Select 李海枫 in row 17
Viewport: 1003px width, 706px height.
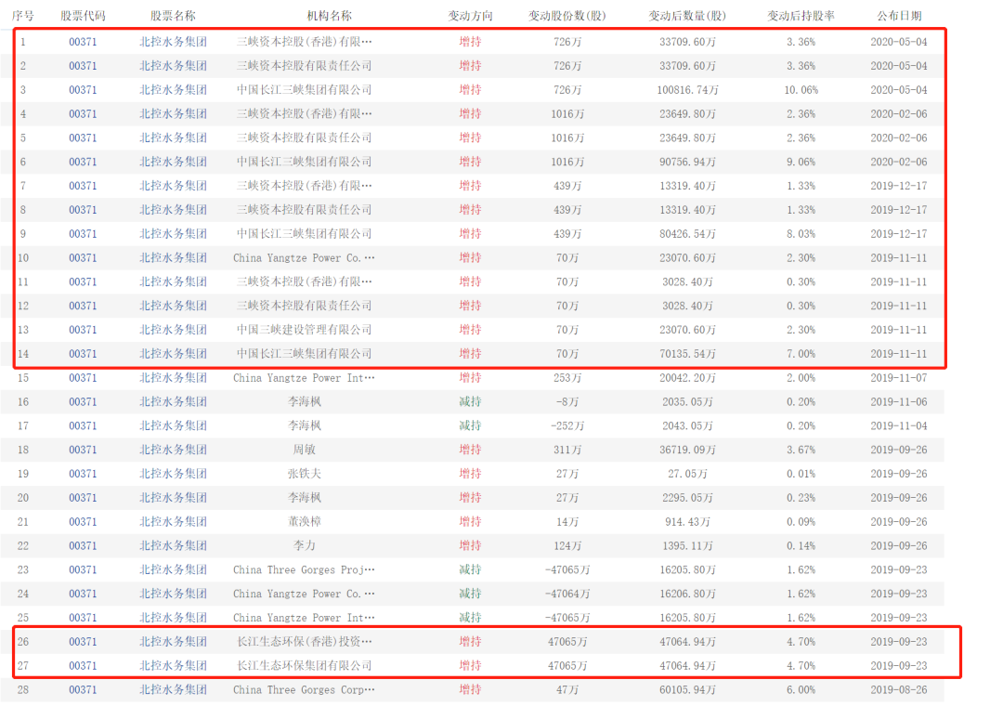[305, 425]
